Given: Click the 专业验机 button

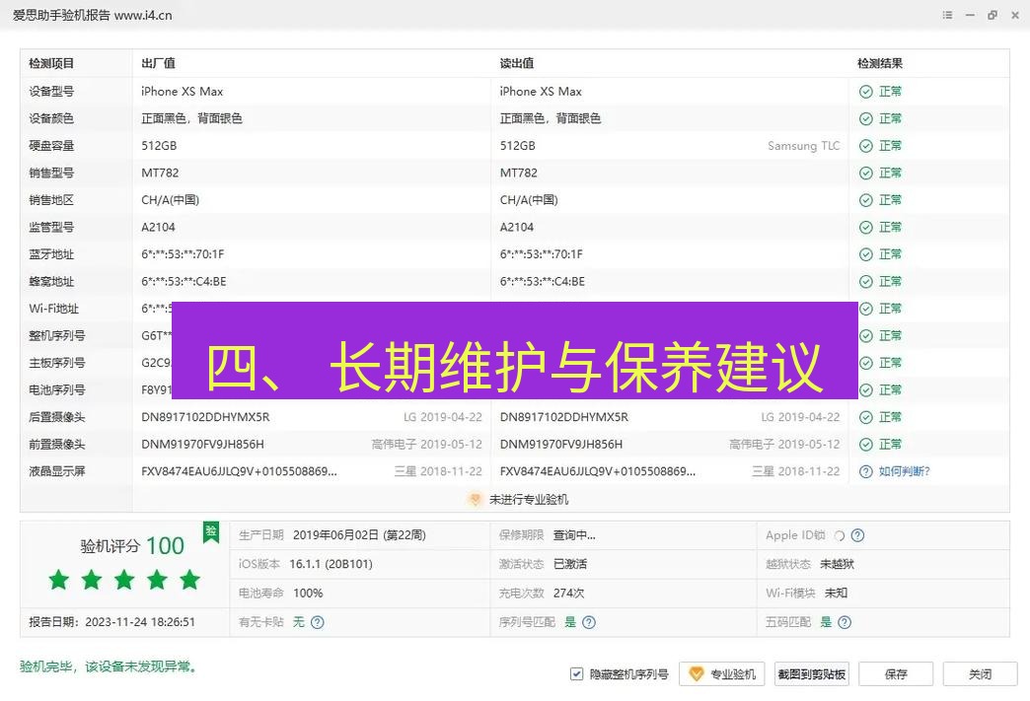Looking at the screenshot, I should [723, 673].
